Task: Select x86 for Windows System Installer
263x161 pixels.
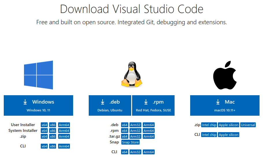Action: 53,131
